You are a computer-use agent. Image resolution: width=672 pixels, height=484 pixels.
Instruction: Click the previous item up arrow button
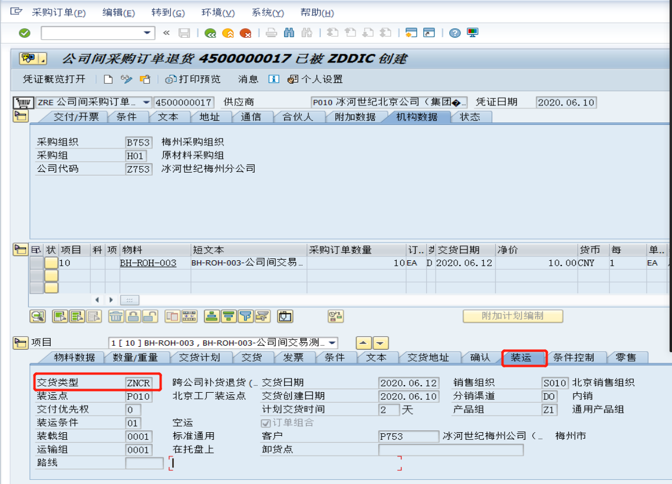click(x=364, y=343)
